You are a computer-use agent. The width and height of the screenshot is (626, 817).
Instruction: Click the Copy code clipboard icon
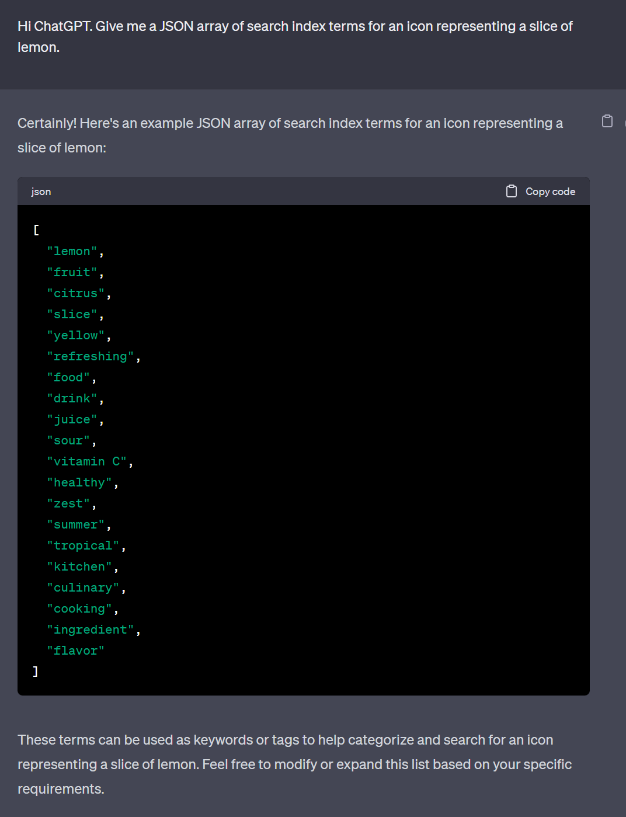tap(511, 191)
